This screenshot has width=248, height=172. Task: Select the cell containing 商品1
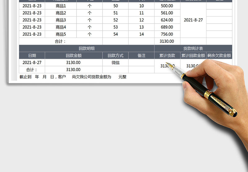pyautogui.click(x=61, y=6)
